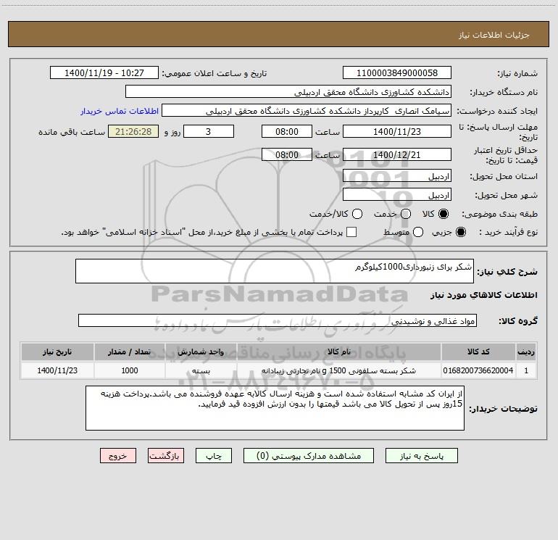Select the متوسط purchase type radio
Screen dimensions: 558x540
click(x=418, y=232)
